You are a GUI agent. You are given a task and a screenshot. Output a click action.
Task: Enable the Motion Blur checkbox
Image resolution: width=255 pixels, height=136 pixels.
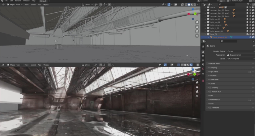(x=210, y=91)
